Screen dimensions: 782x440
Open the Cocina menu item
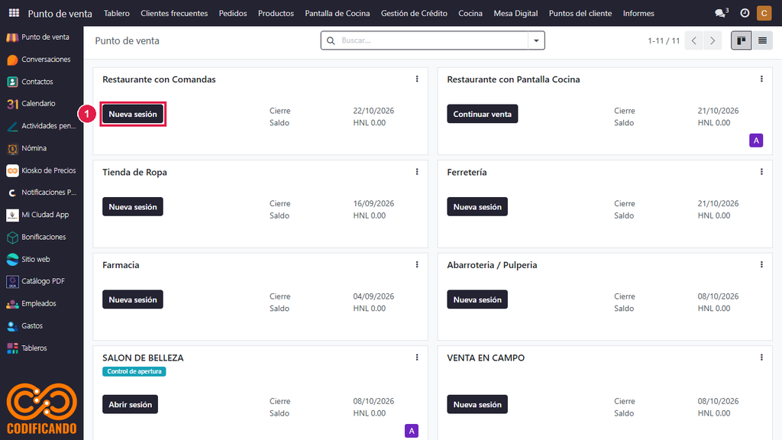point(470,13)
